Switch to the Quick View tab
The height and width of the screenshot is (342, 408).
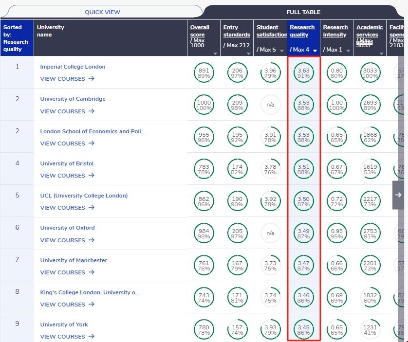[102, 12]
